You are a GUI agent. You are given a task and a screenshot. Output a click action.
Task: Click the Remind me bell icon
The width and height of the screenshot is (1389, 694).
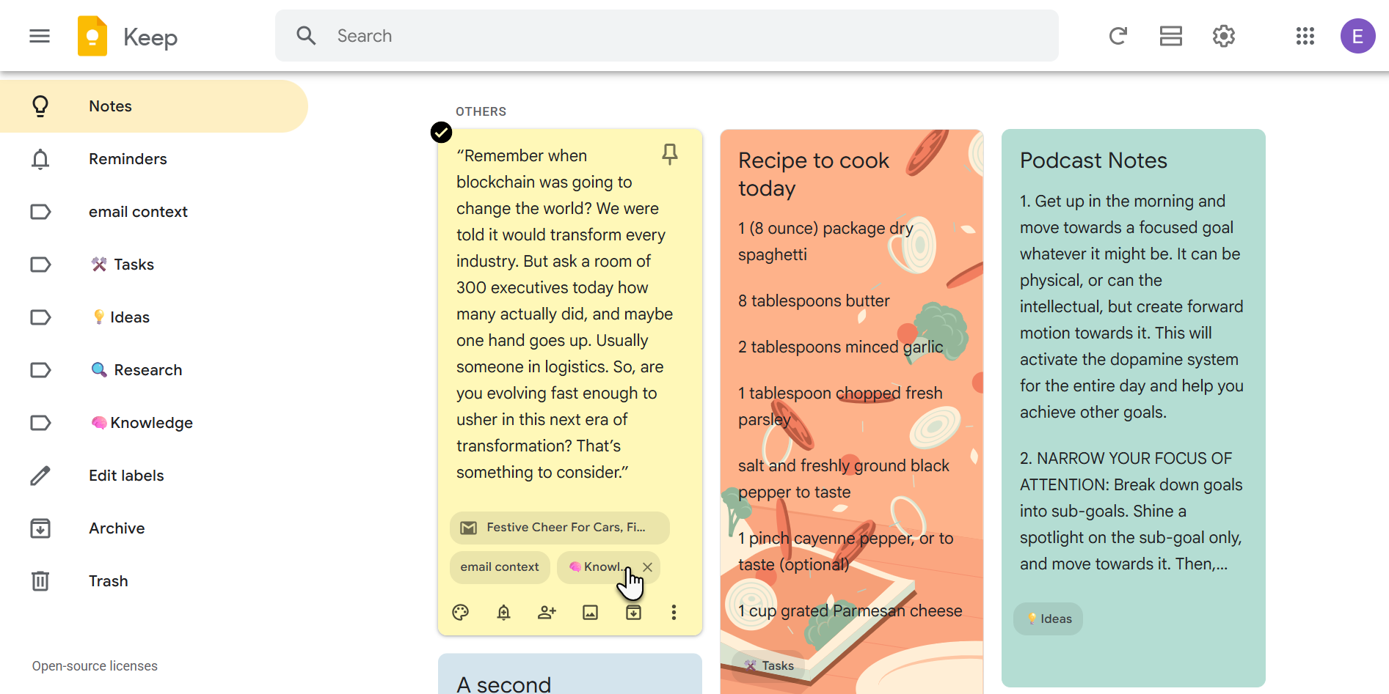coord(503,613)
